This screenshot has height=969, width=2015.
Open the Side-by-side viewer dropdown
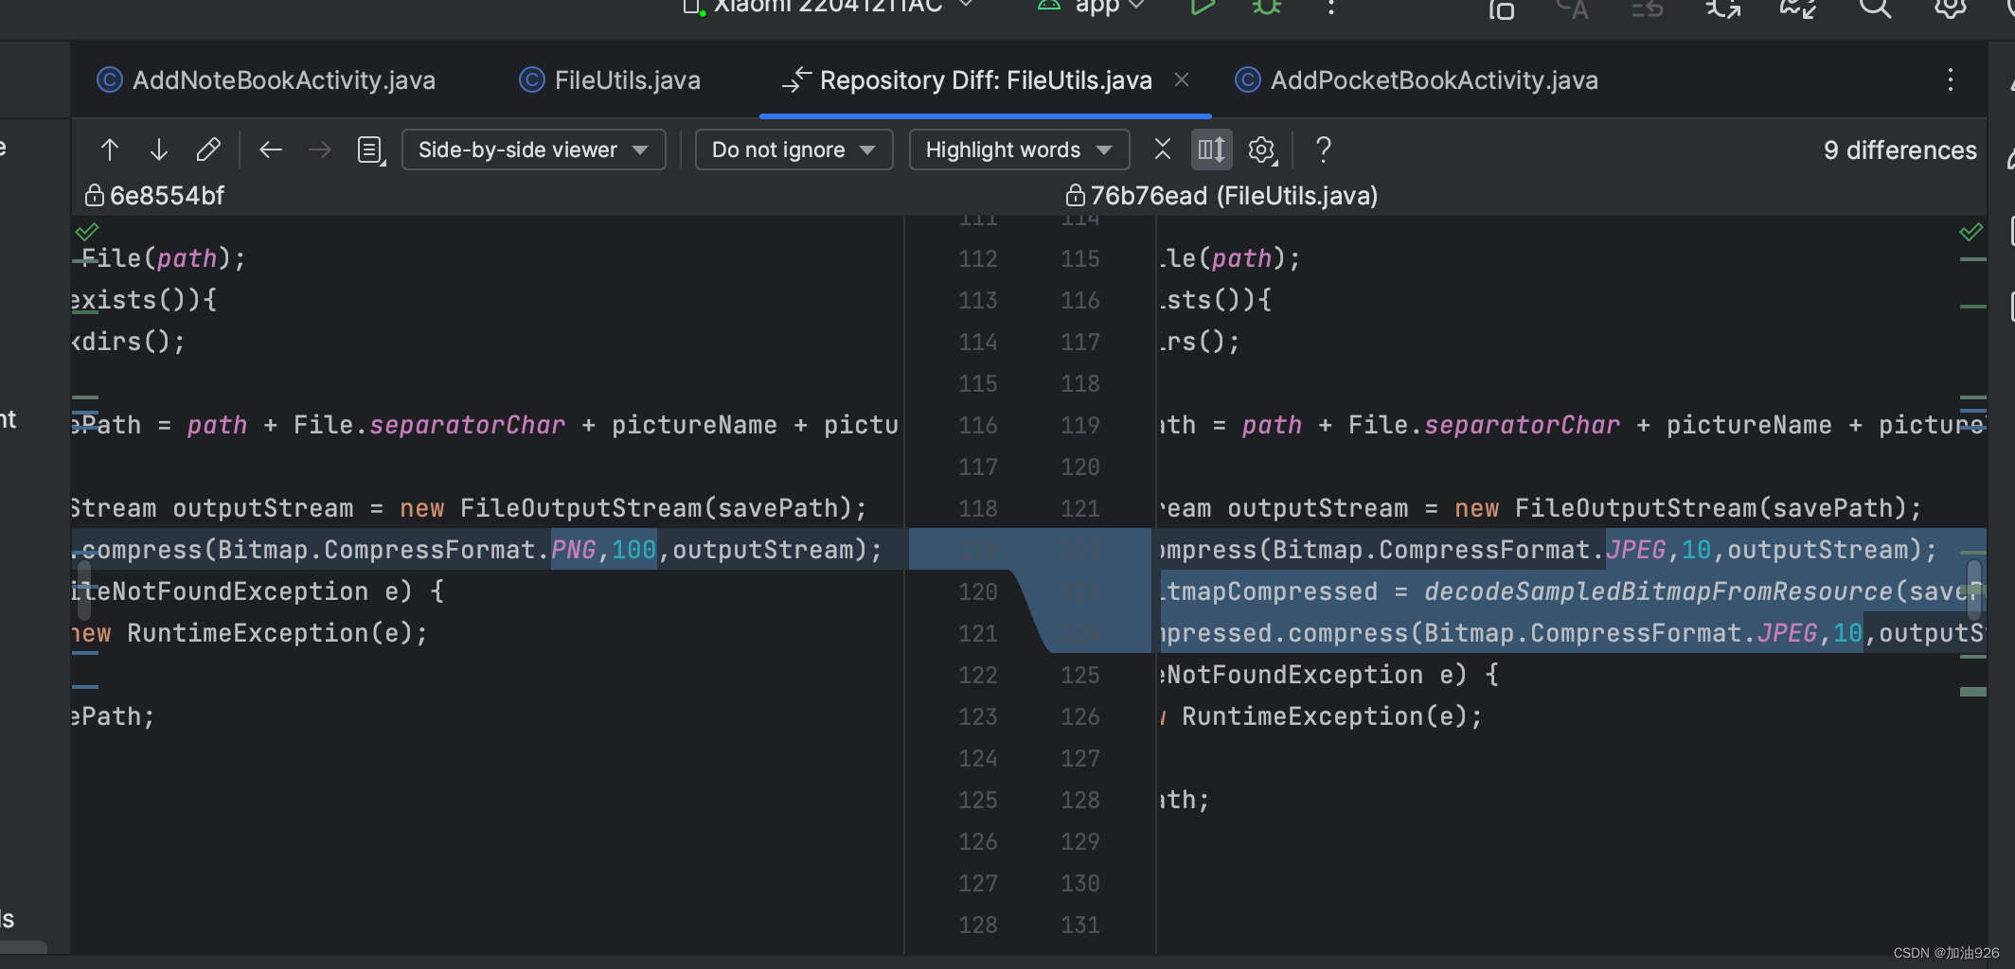(533, 149)
